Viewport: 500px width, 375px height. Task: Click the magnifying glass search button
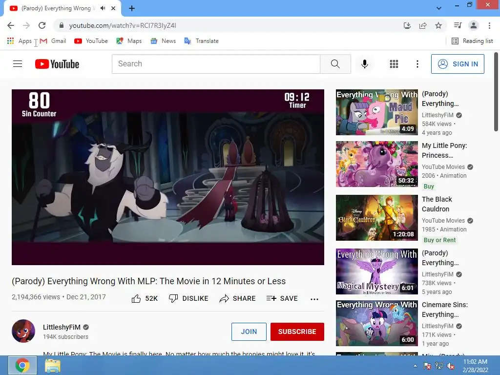[335, 64]
